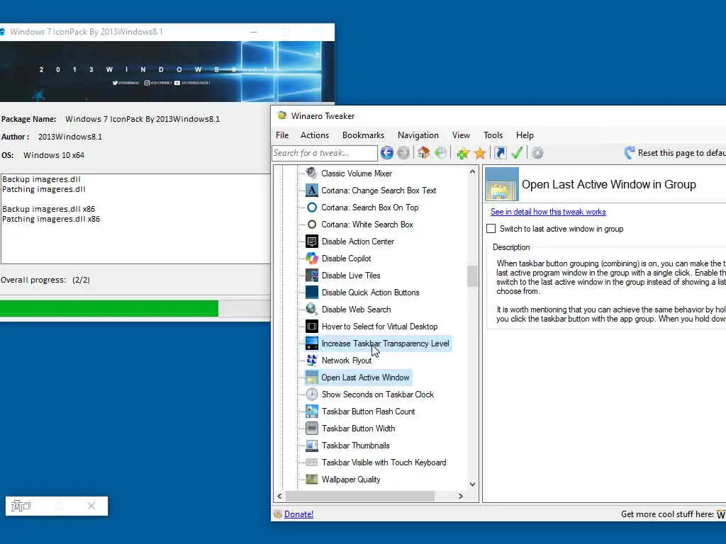Open the Actions menu
Image resolution: width=726 pixels, height=544 pixels.
314,135
